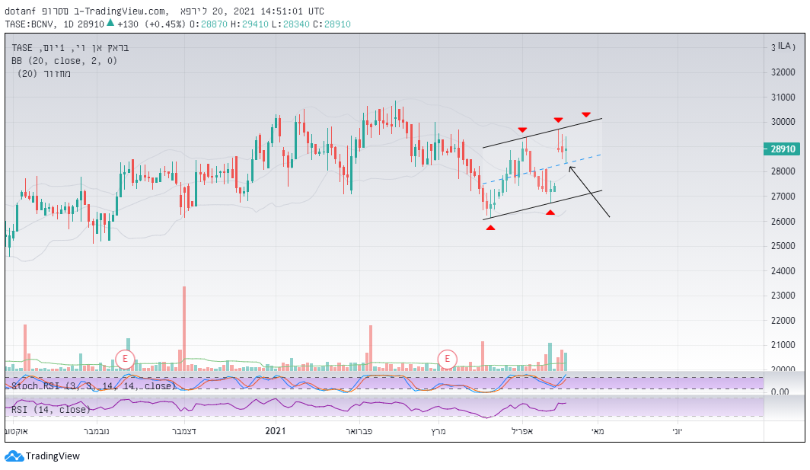Open the earnings E marker near November

125,359
